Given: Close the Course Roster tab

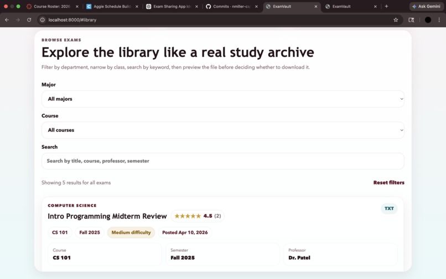Looking at the screenshot, I should coord(77,6).
